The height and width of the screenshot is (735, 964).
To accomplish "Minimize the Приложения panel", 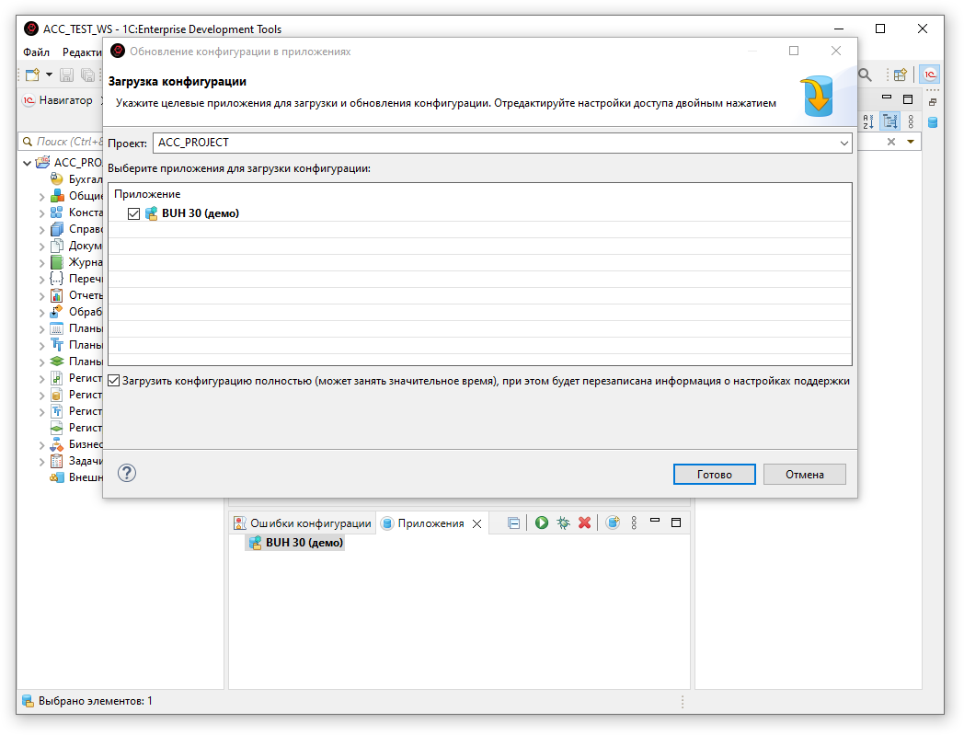I will coord(655,521).
